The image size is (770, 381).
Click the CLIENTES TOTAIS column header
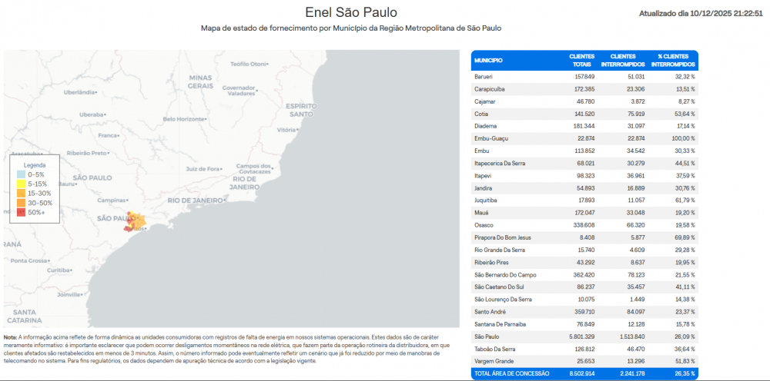(x=582, y=60)
